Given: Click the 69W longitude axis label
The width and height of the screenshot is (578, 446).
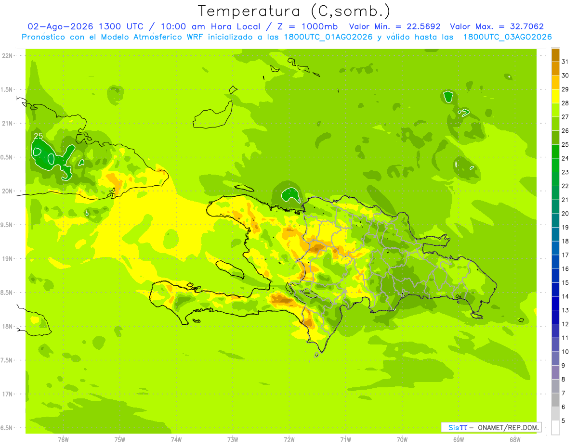Looking at the screenshot, I should [459, 440].
